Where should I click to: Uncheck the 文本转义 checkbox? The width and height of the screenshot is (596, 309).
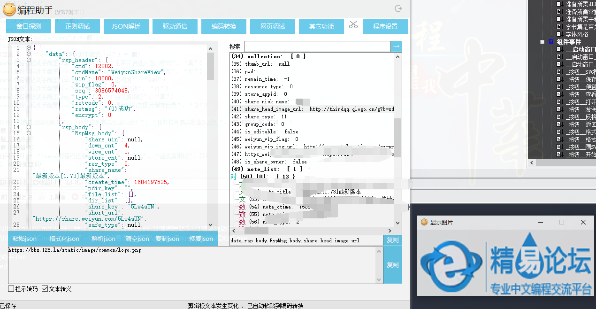click(x=45, y=289)
